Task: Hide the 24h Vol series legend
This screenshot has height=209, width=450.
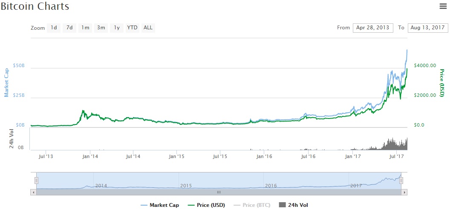Action: [x=293, y=205]
